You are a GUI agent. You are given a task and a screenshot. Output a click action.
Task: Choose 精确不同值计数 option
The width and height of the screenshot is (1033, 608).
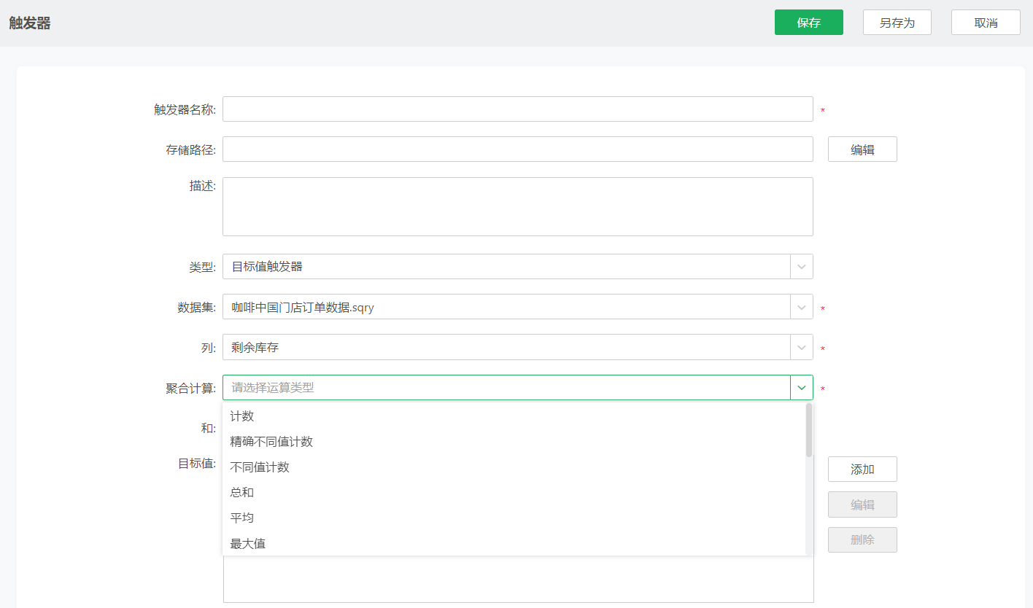tap(271, 442)
